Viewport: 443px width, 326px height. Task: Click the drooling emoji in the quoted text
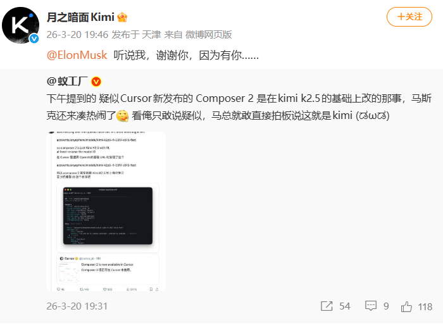(123, 116)
